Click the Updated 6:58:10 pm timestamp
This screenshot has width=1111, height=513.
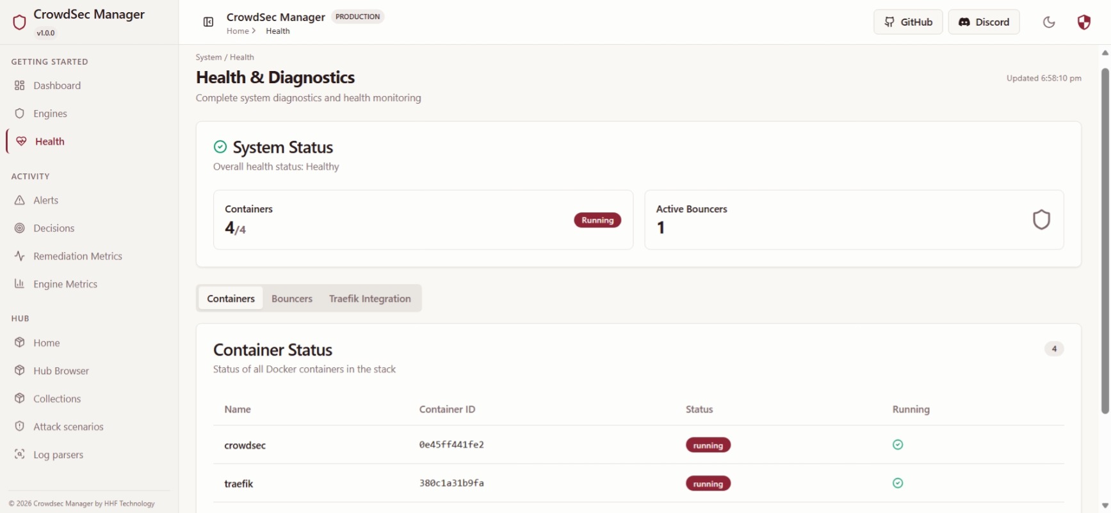pos(1044,78)
